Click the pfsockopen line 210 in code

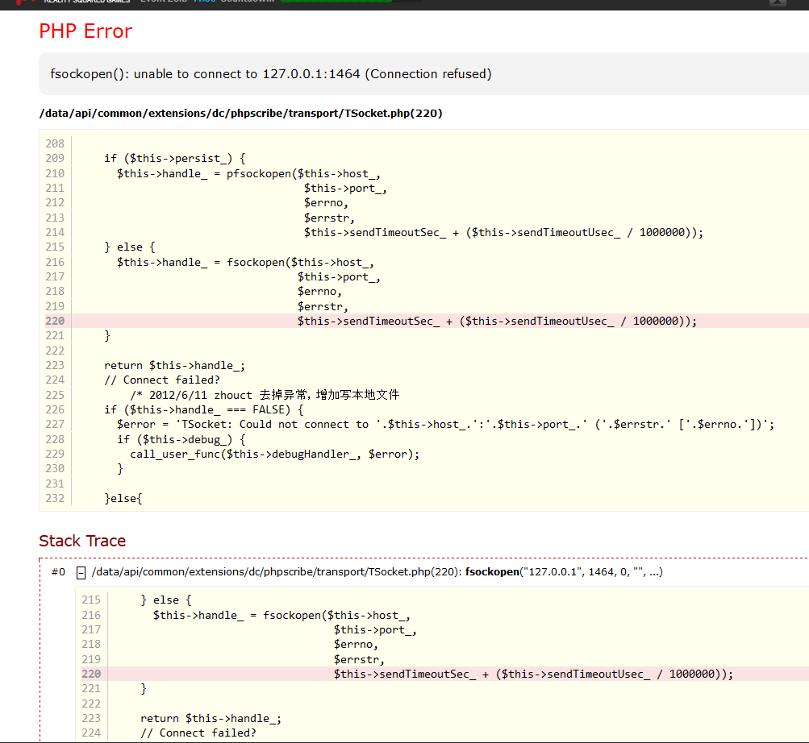[248, 173]
